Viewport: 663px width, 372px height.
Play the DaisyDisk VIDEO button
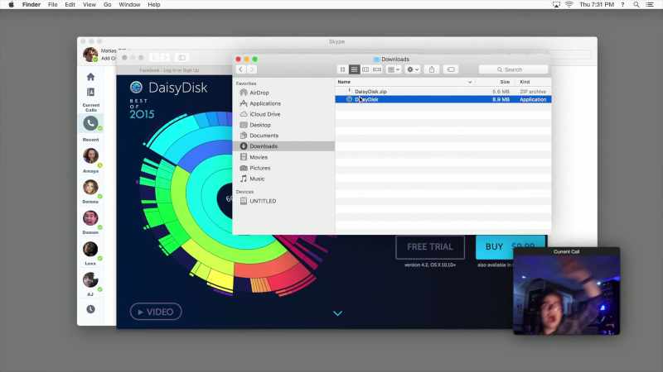point(156,312)
